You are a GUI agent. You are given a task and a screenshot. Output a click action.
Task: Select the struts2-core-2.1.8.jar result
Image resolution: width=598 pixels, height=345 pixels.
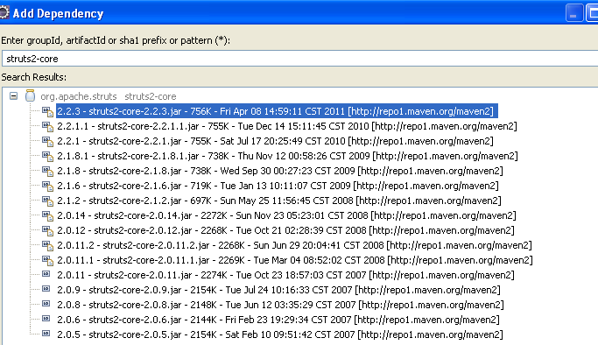[280, 171]
